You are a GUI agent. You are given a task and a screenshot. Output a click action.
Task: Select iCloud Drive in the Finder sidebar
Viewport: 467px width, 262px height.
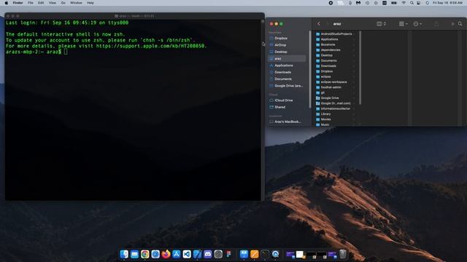[287, 100]
